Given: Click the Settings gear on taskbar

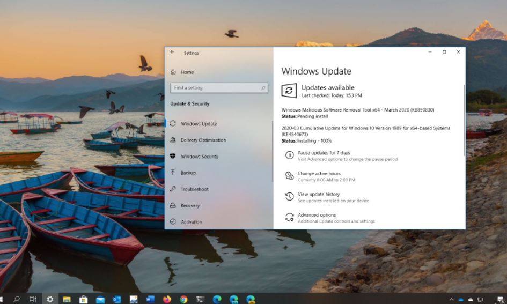Looking at the screenshot, I should click(50, 299).
